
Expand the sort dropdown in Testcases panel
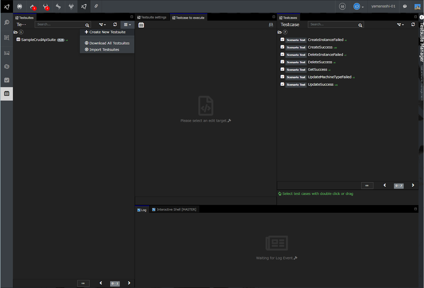[x=400, y=25]
